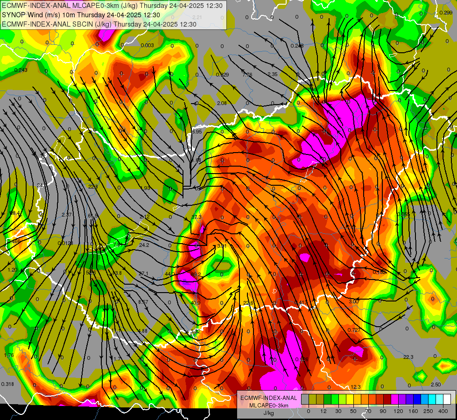457x420 pixels.
Task: Click the pure yellow legend swatch
Action: [350, 399]
